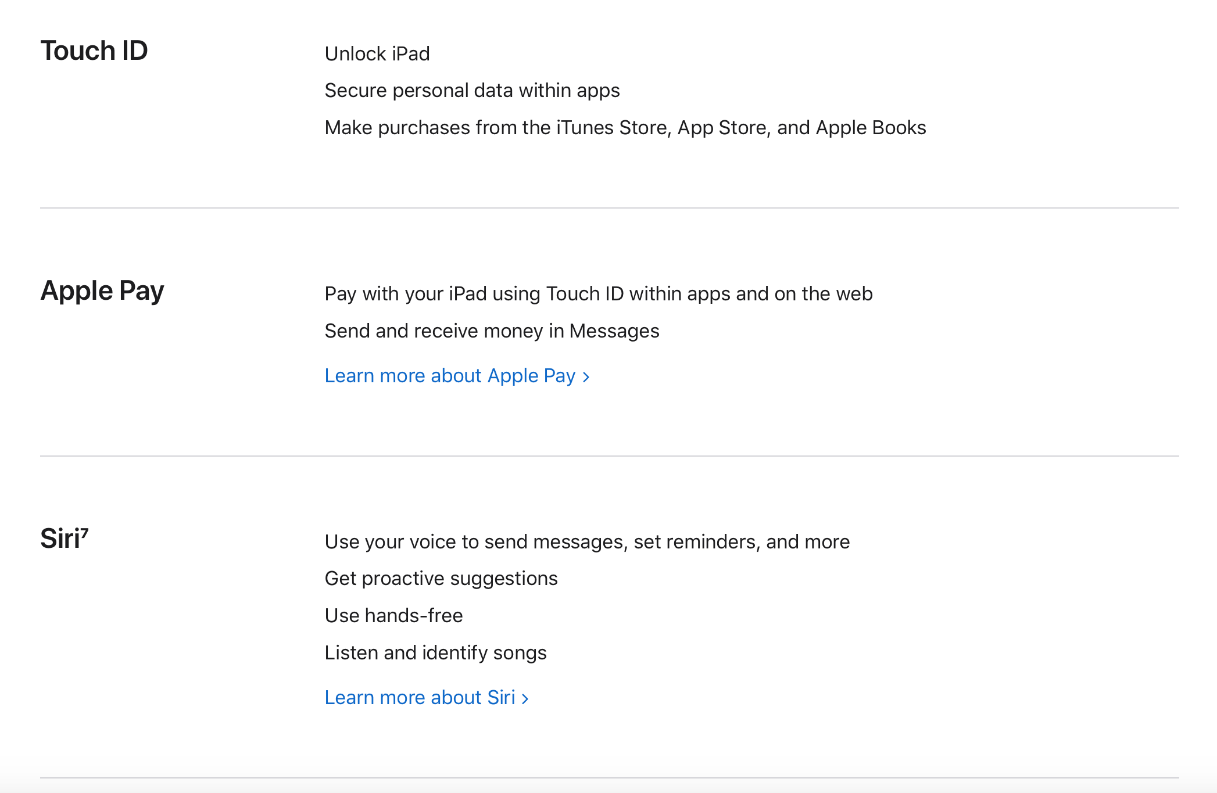This screenshot has height=793, width=1217.
Task: Click the Siri heading
Action: point(59,539)
